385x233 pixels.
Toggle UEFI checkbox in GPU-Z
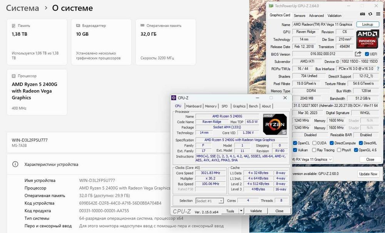(x=367, y=54)
